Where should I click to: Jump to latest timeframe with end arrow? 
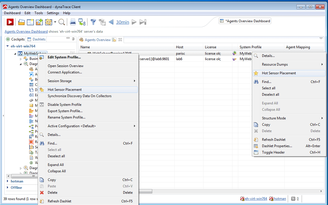143,22
